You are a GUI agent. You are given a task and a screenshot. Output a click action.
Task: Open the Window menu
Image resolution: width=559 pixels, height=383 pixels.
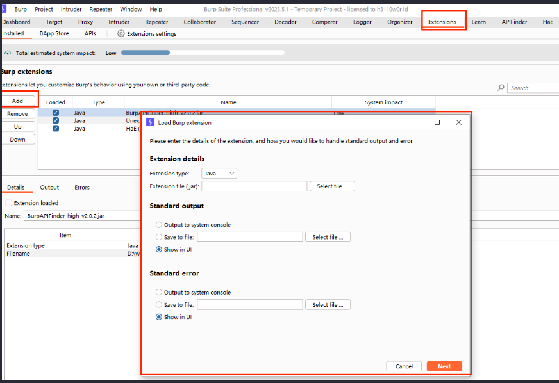131,9
